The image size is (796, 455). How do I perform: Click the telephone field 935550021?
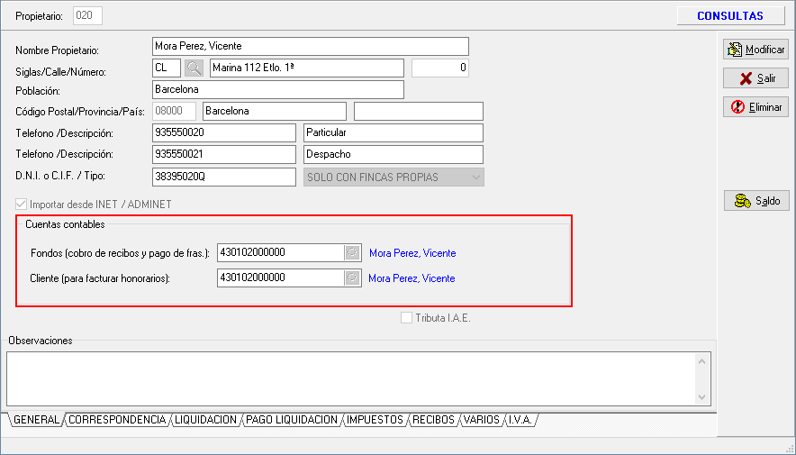(x=224, y=154)
